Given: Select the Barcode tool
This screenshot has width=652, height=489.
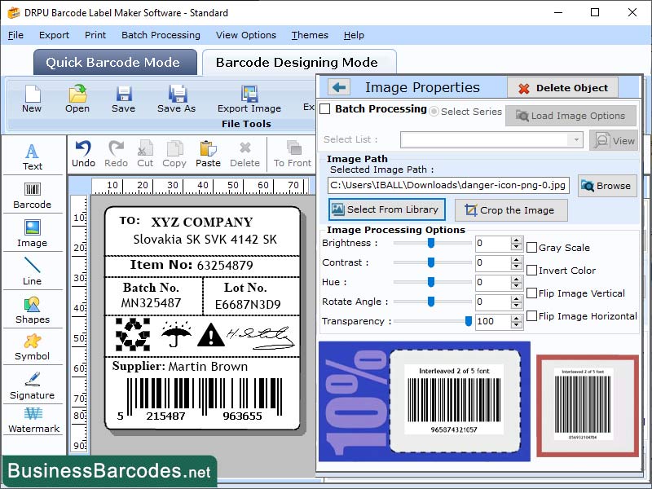Looking at the screenshot, I should 33,194.
